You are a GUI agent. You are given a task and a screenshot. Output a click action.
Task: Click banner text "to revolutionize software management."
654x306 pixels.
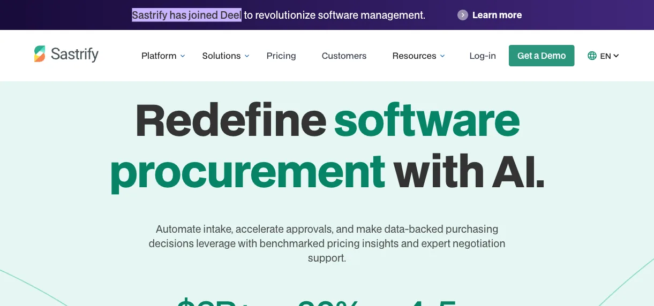tap(335, 15)
